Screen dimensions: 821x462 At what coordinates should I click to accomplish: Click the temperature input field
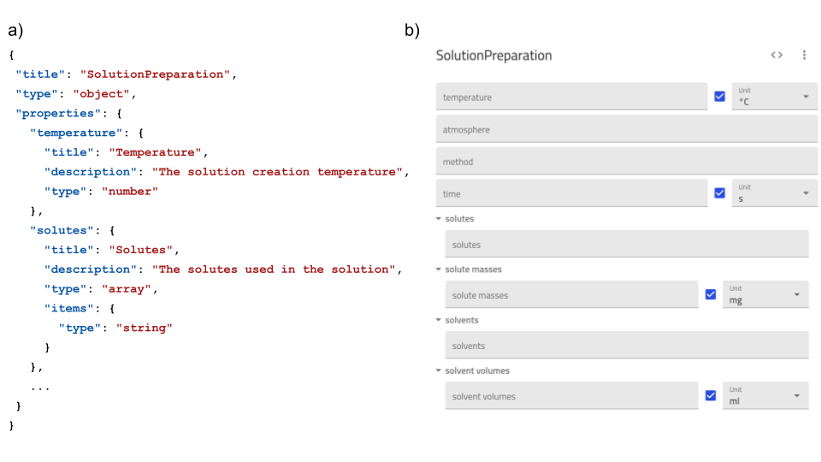(571, 98)
